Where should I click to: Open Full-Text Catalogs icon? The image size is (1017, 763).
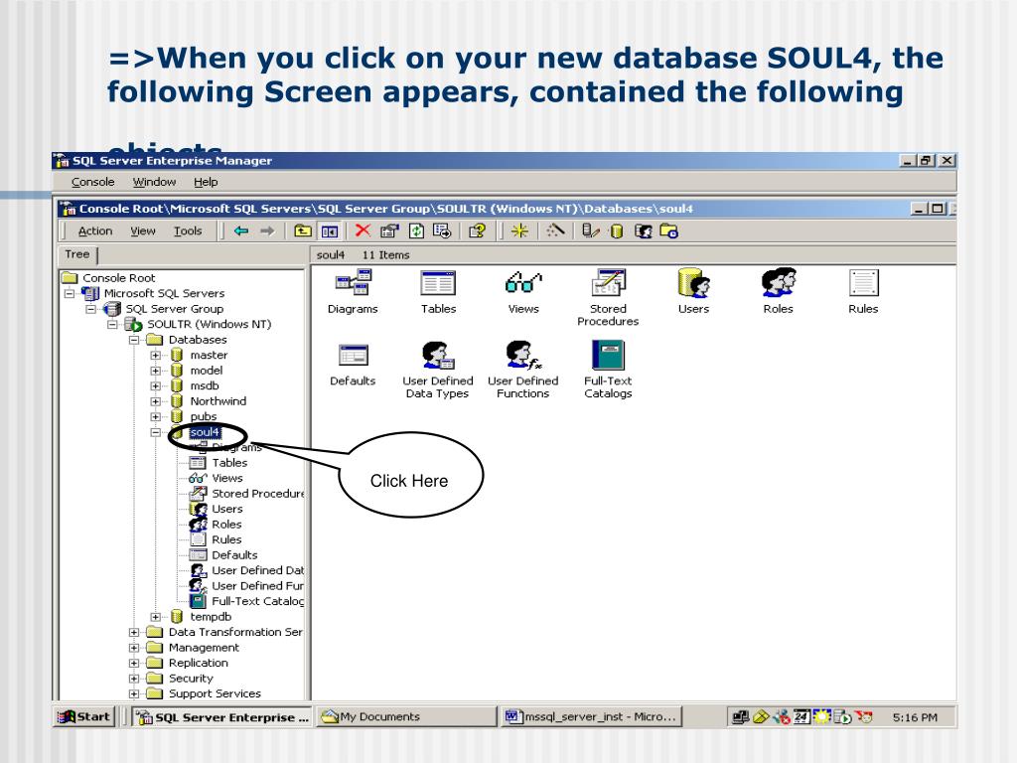pyautogui.click(x=608, y=355)
